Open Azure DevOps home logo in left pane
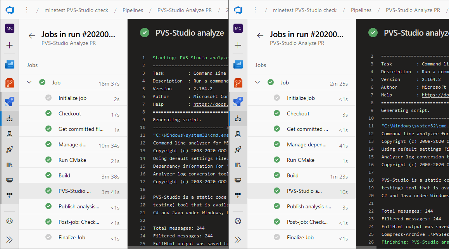This screenshot has width=449, height=249. 10,10
